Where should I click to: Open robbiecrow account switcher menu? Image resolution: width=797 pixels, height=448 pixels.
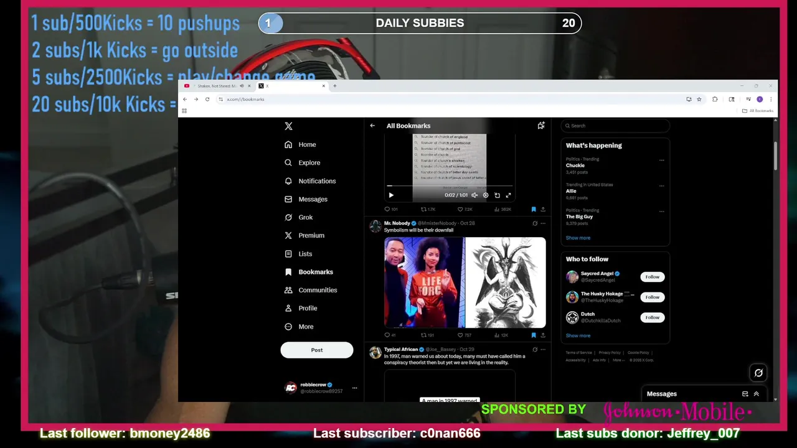click(321, 388)
